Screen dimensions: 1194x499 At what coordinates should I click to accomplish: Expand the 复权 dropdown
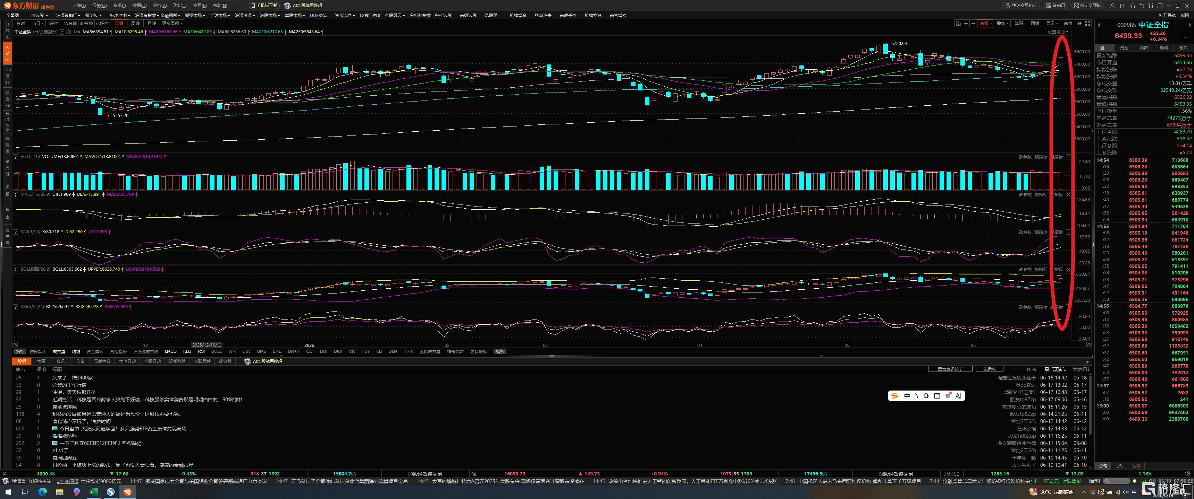(x=986, y=24)
